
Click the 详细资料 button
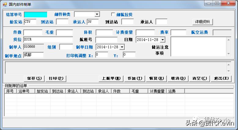[x=203, y=22]
